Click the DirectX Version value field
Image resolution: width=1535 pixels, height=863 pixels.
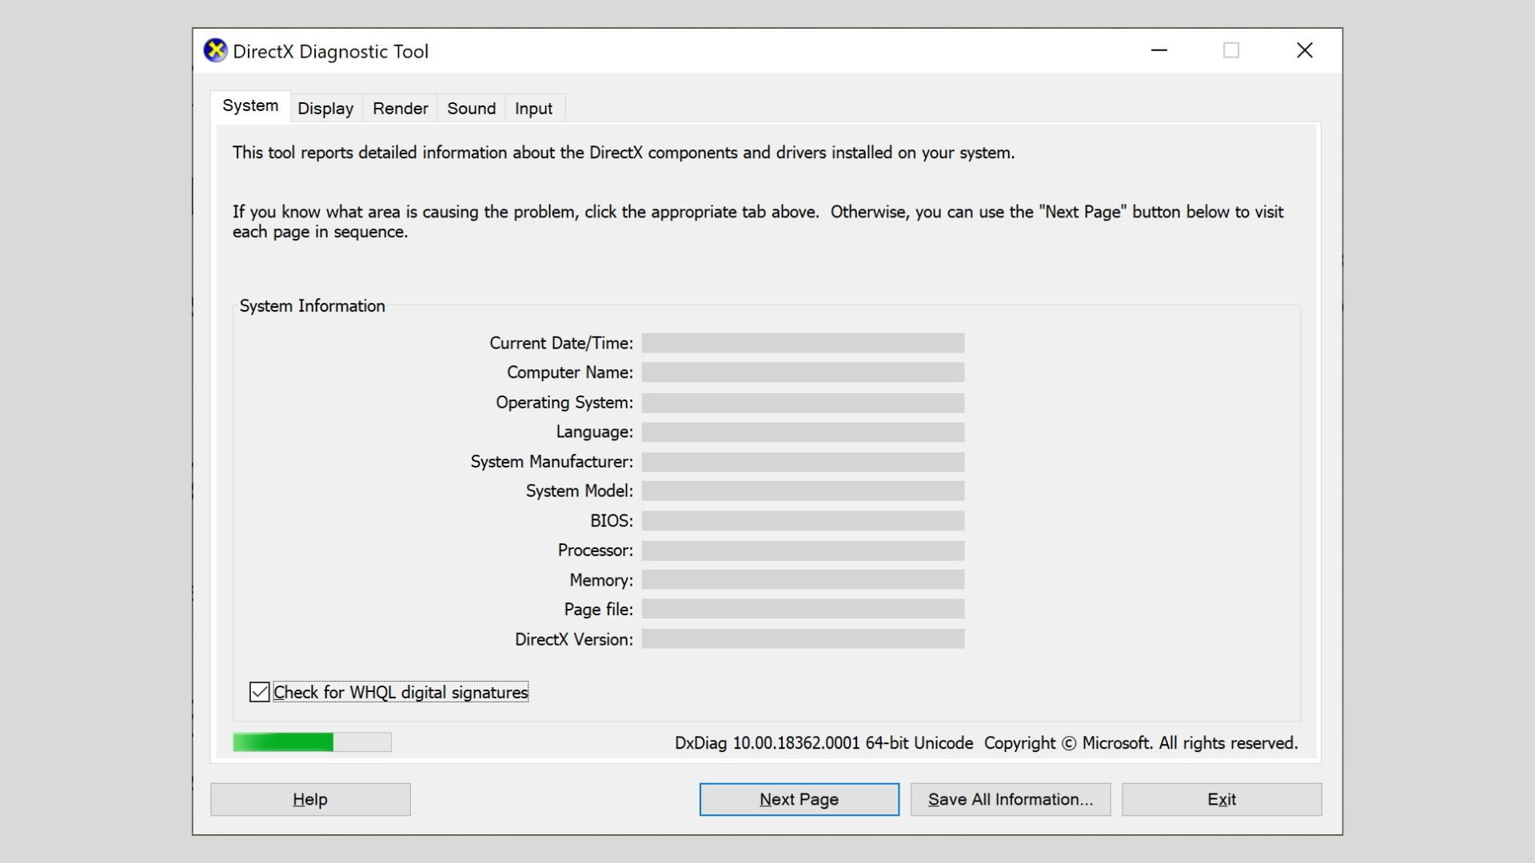[x=803, y=639]
